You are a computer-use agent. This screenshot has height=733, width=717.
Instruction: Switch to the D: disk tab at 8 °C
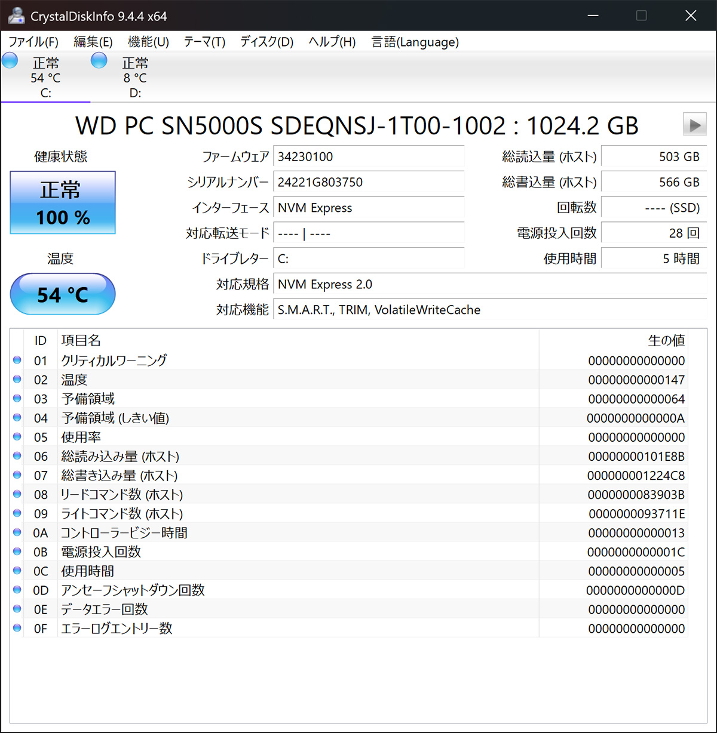[135, 78]
